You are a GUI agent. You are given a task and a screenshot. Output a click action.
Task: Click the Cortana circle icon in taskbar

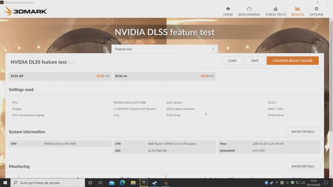coord(90,182)
